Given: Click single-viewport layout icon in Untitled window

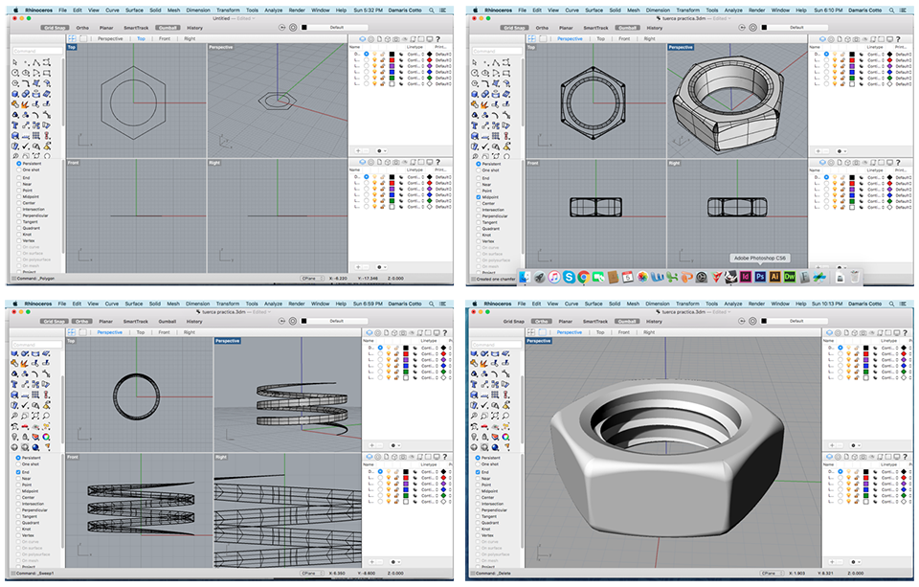Looking at the screenshot, I should 83,38.
